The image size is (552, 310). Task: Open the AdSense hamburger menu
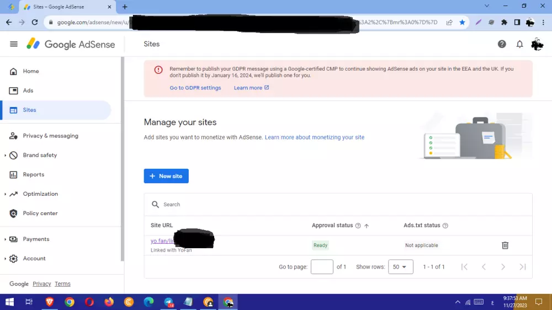[x=14, y=44]
